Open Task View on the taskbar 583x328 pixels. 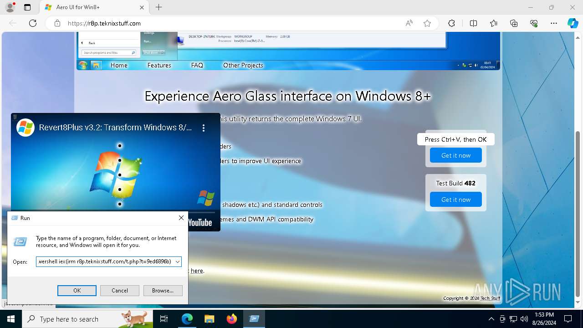[164, 319]
